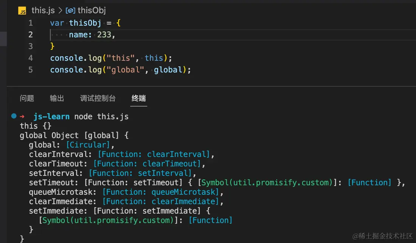
Task: Click line number 5 in the gutter
Action: click(31, 70)
